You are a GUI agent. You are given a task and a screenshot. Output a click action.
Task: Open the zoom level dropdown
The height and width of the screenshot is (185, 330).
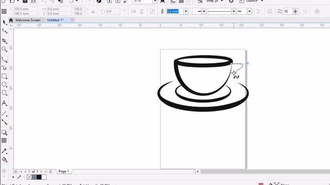coord(155,1)
